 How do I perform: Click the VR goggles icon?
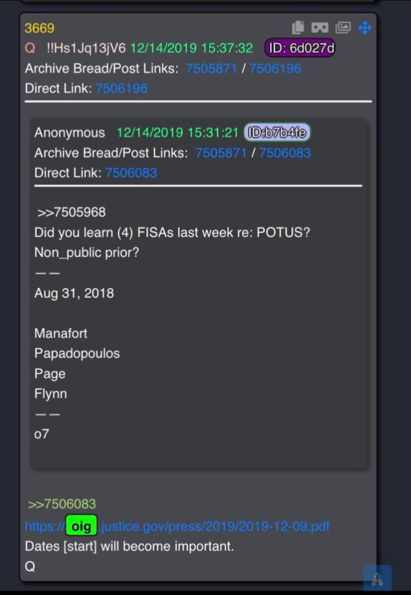[320, 27]
